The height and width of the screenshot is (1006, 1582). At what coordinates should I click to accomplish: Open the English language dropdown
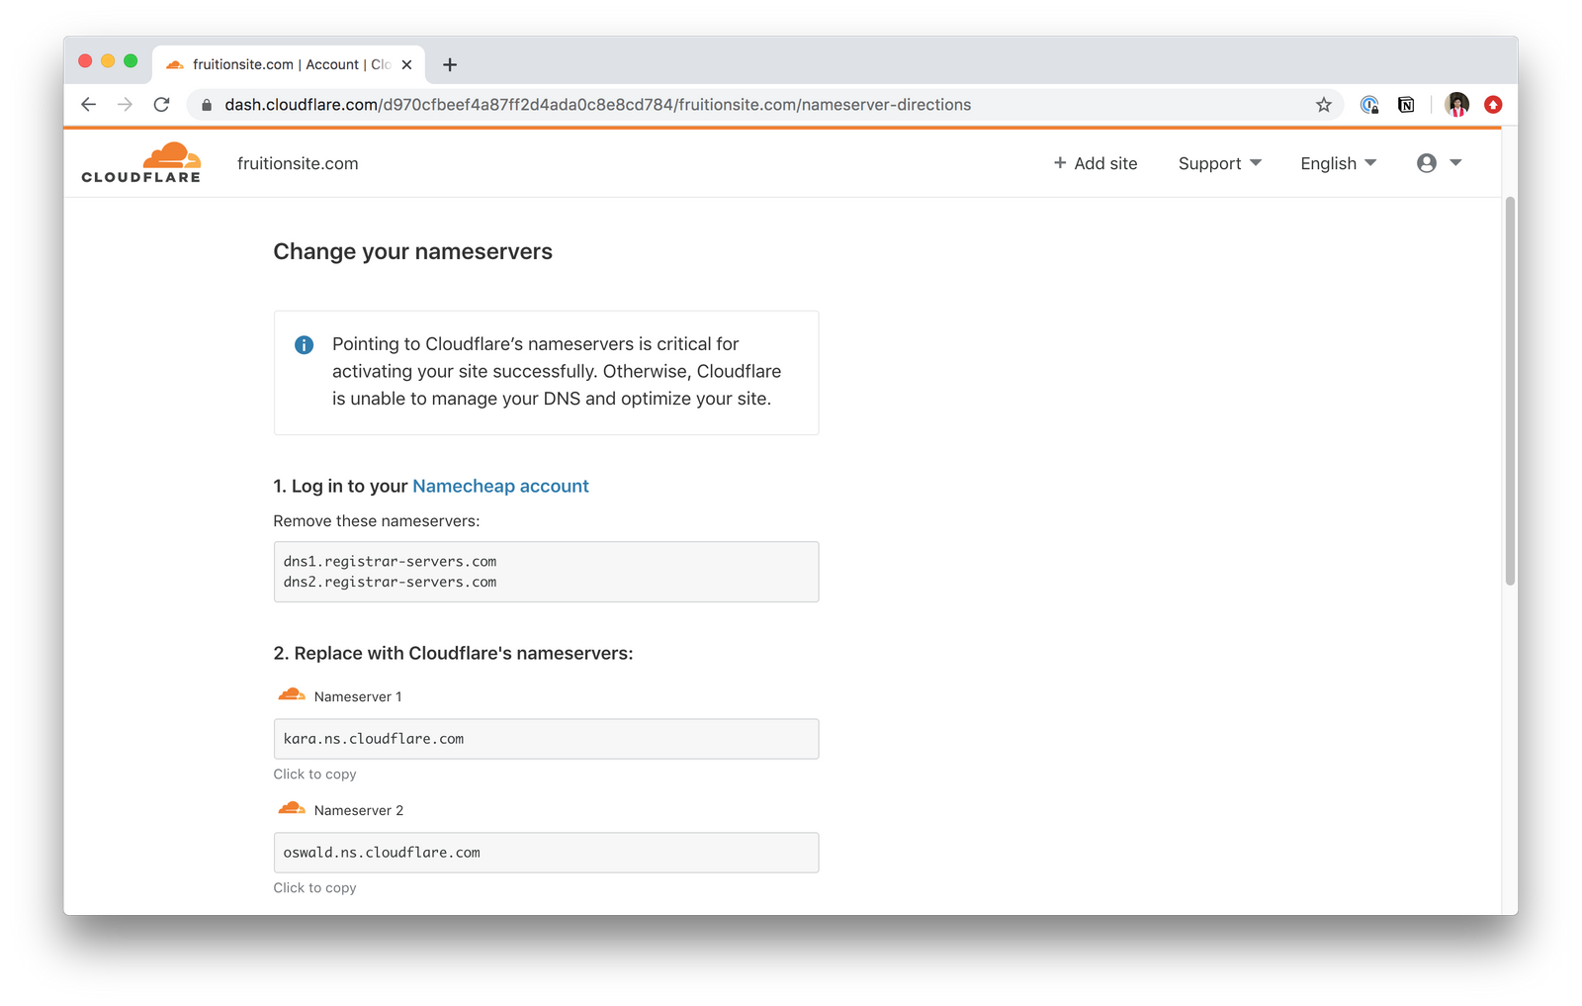click(1338, 163)
